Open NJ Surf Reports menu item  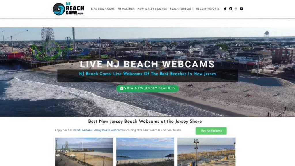click(x=208, y=9)
